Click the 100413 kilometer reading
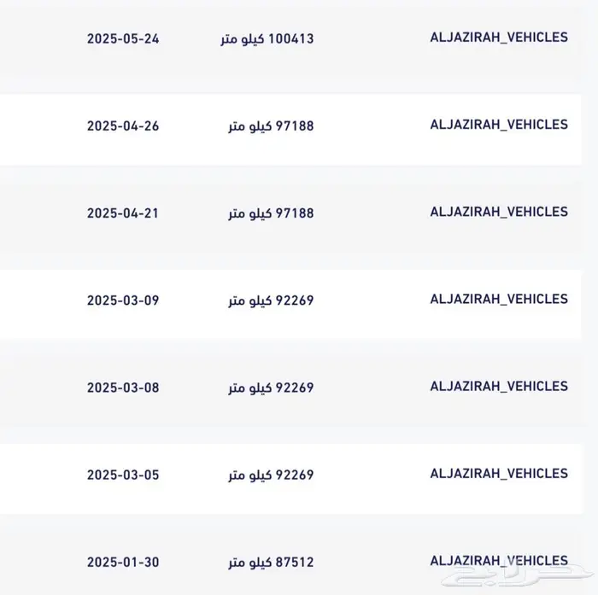The width and height of the screenshot is (598, 595). [271, 39]
